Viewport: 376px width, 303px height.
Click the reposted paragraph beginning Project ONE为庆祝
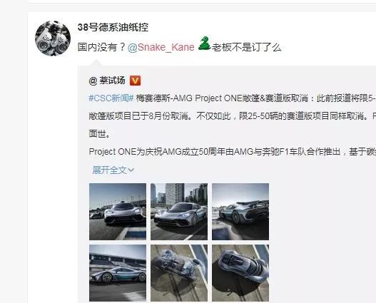232,152
